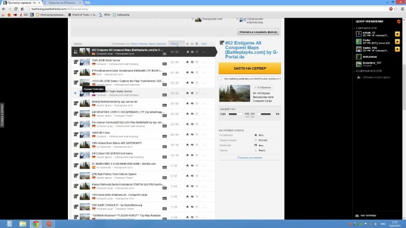Select the dark-shadows.de Conquest Large server

(x=143, y=196)
